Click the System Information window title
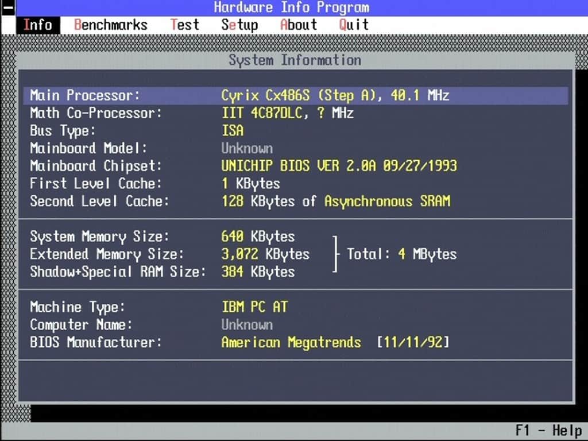Viewport: 588px width, 441px height. pos(295,60)
